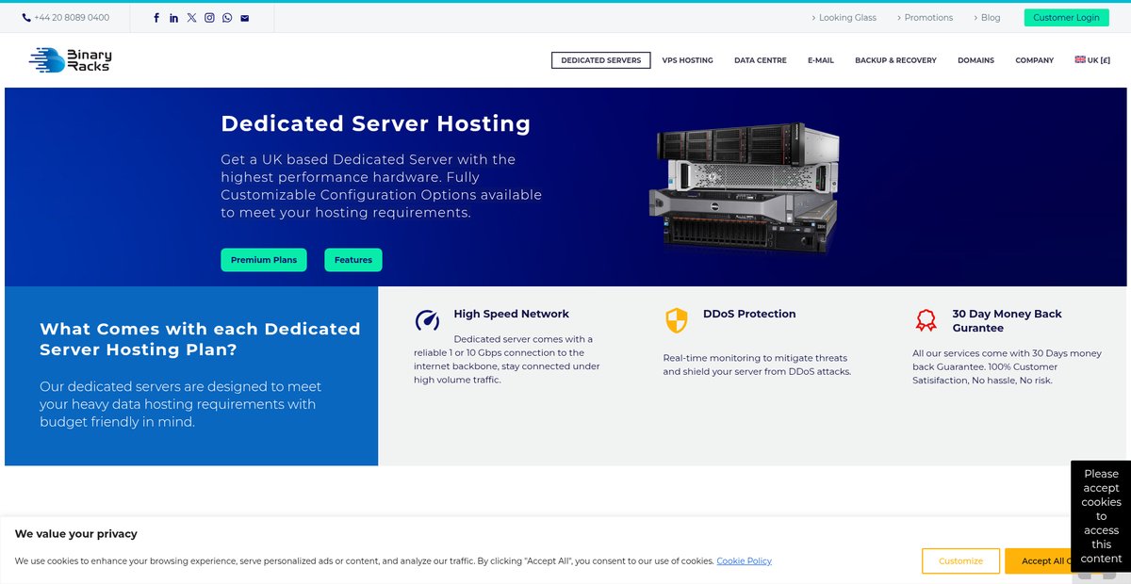Open the Instagram icon

point(209,18)
